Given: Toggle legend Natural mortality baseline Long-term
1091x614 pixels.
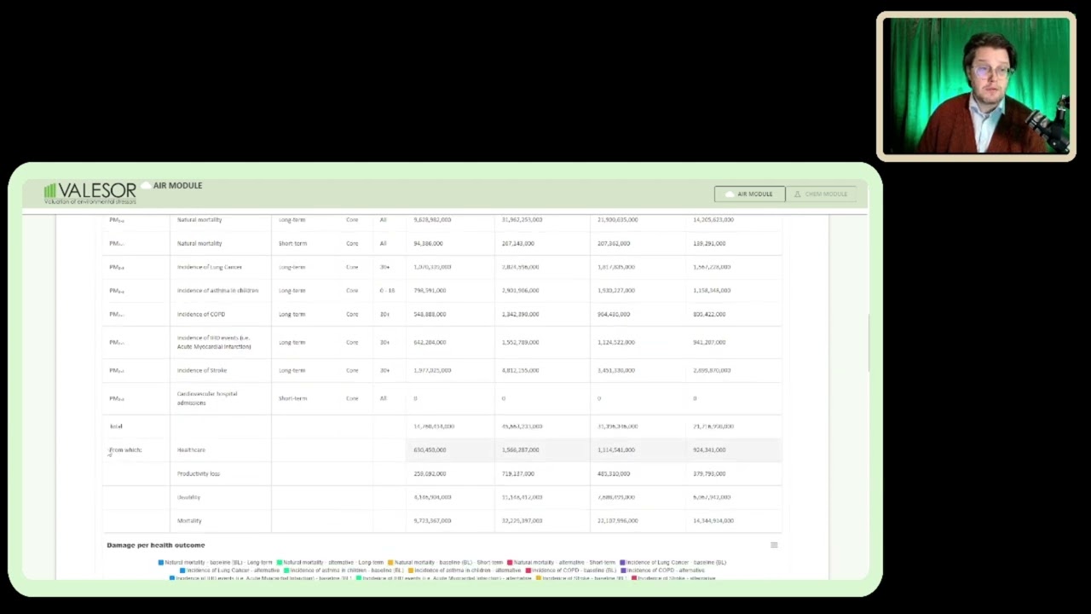Looking at the screenshot, I should click(216, 563).
